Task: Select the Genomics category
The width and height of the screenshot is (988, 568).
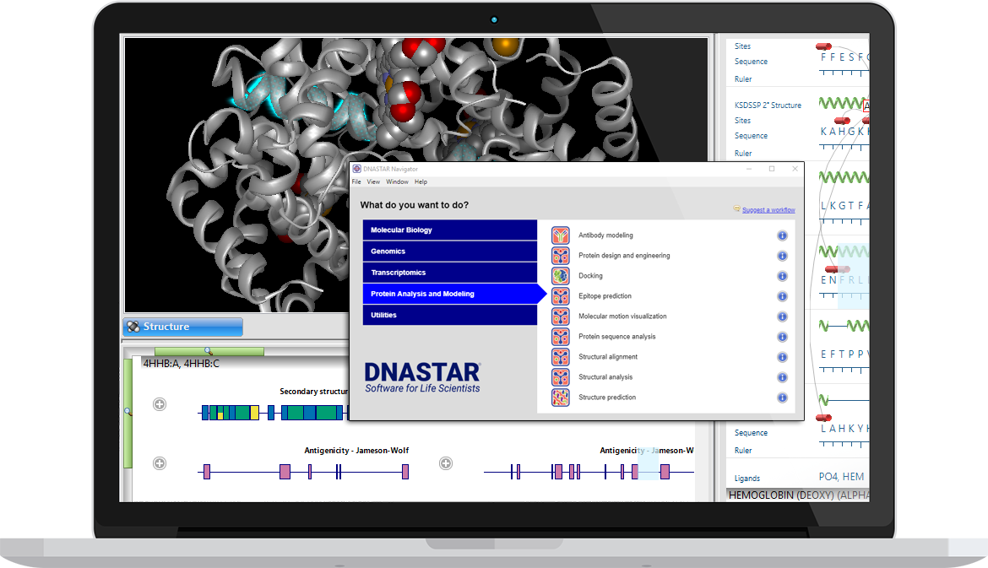Action: coord(450,252)
